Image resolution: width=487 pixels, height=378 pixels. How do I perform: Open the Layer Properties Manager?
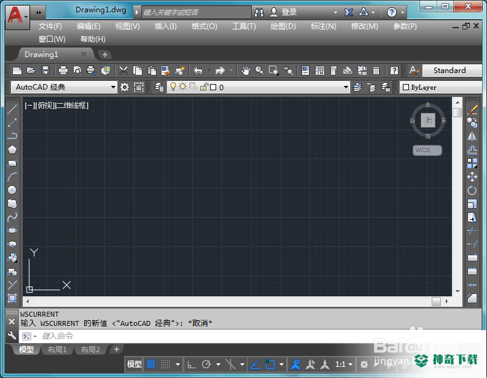[x=159, y=87]
